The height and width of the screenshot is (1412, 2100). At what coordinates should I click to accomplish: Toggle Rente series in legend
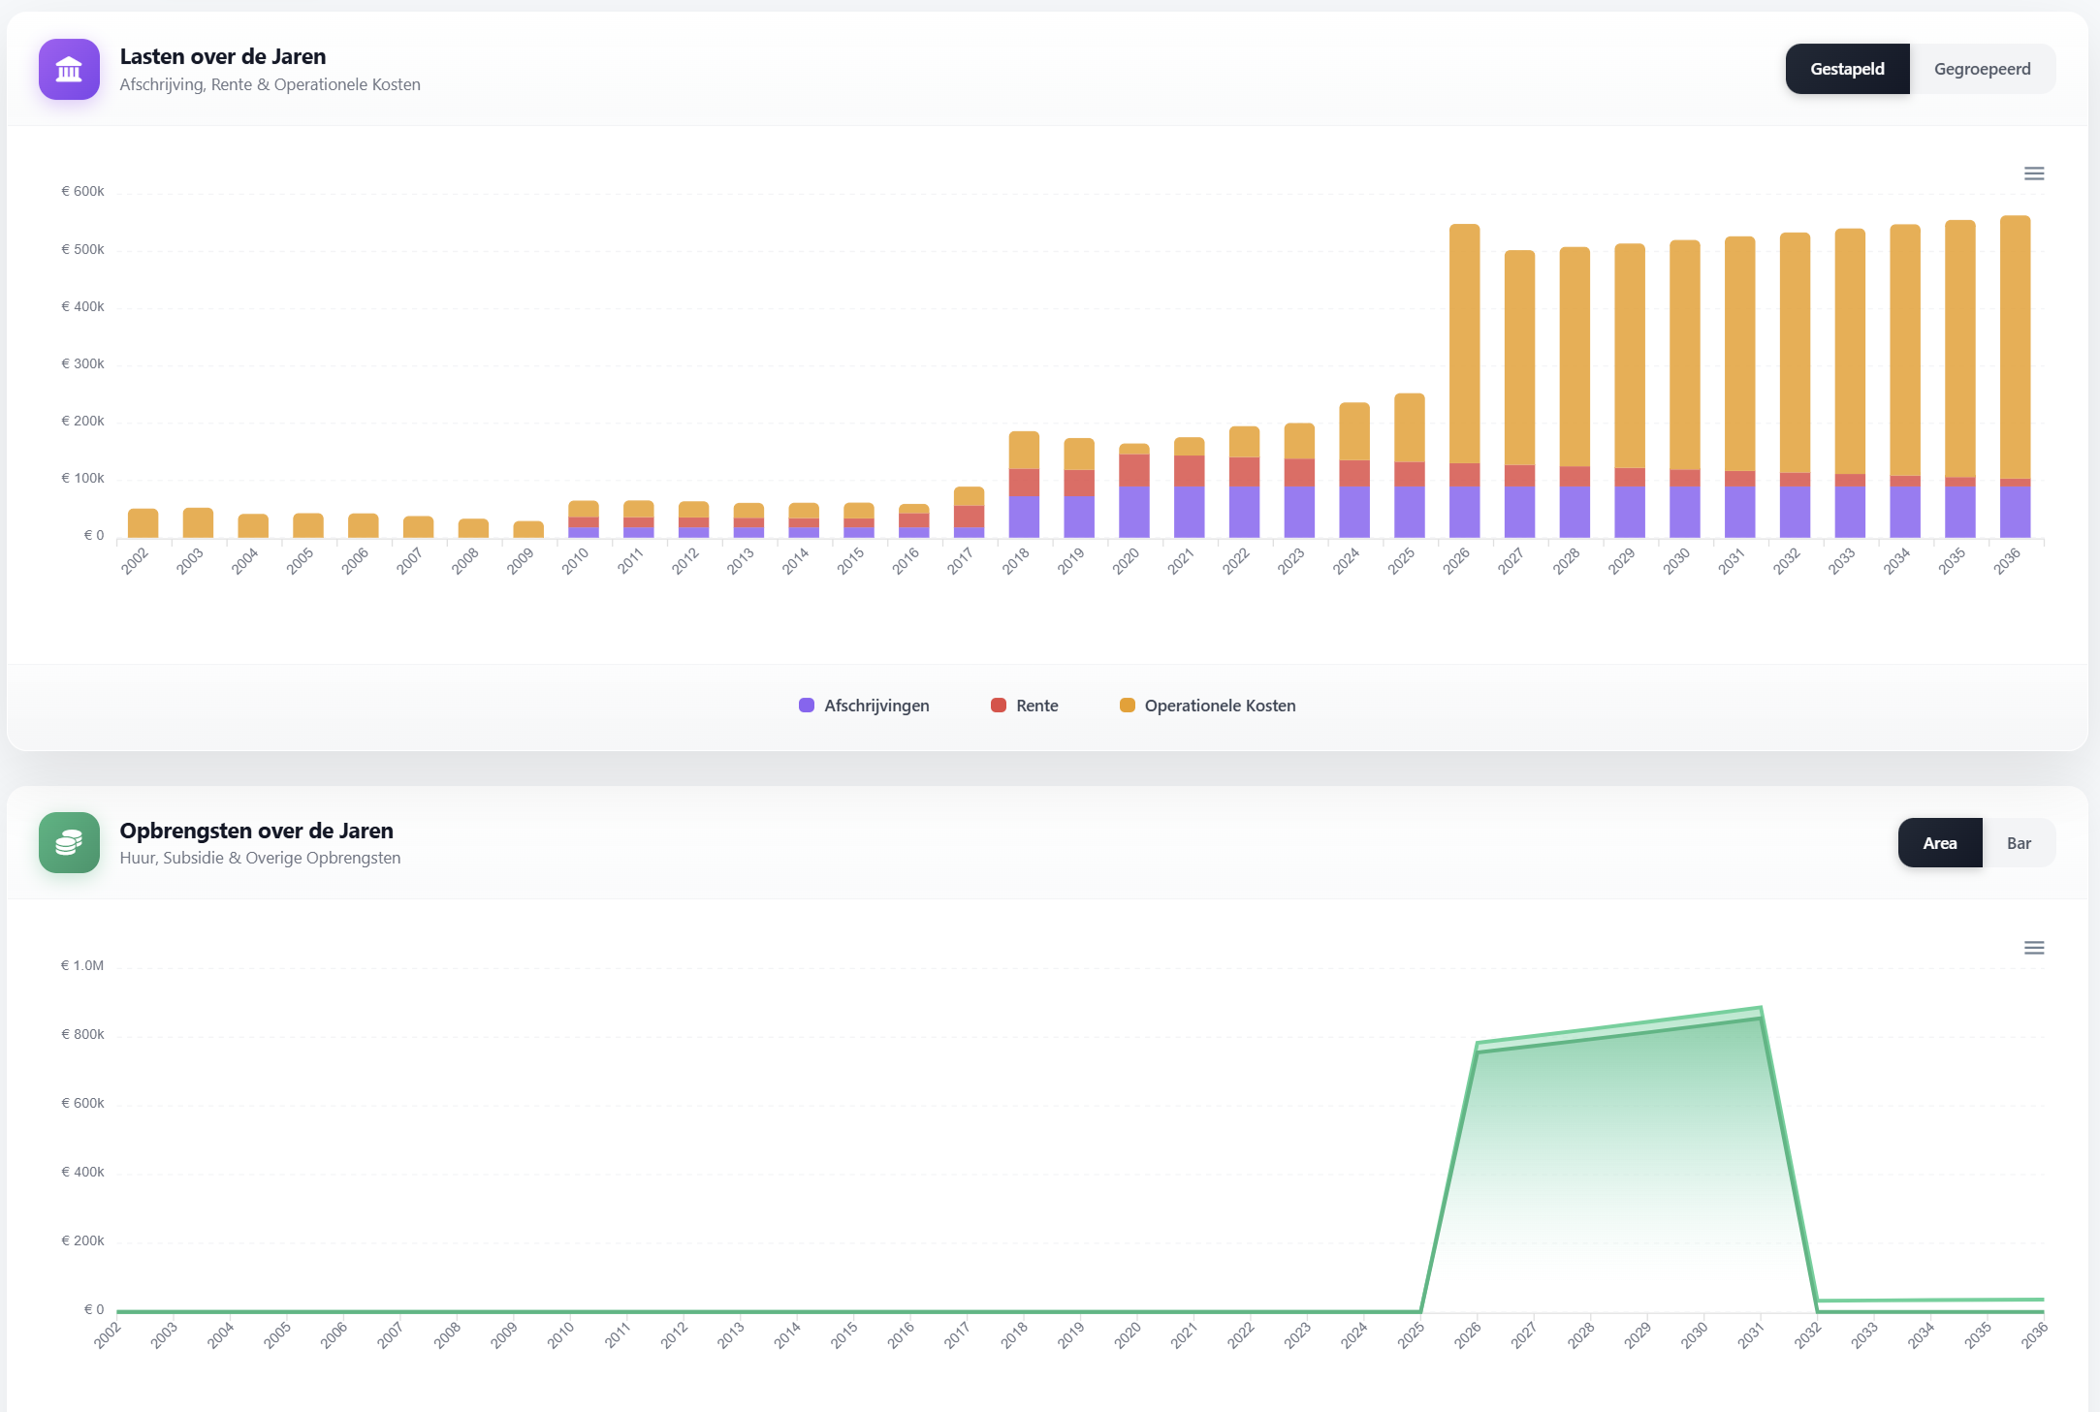(x=1036, y=706)
